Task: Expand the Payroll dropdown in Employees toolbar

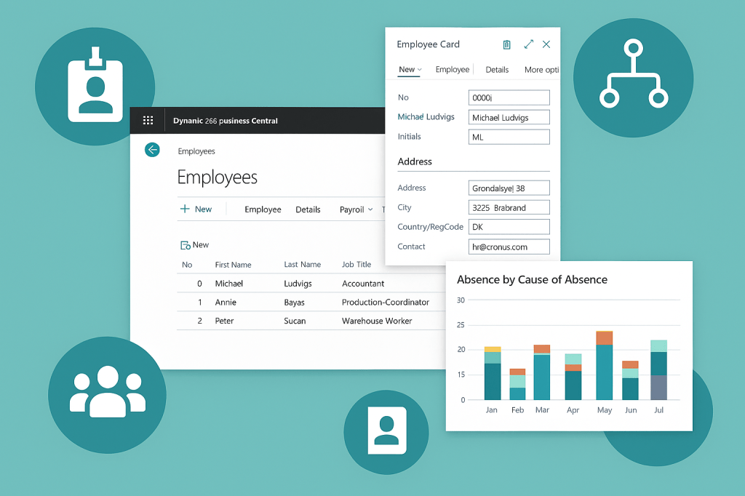Action: (x=356, y=209)
